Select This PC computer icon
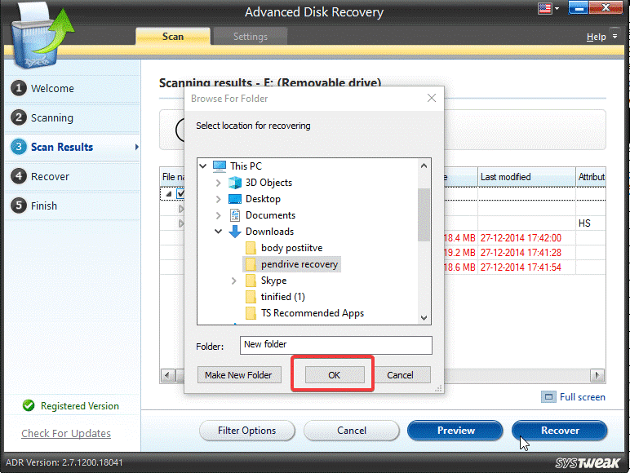Viewport: 630px width, 473px height. click(220, 166)
